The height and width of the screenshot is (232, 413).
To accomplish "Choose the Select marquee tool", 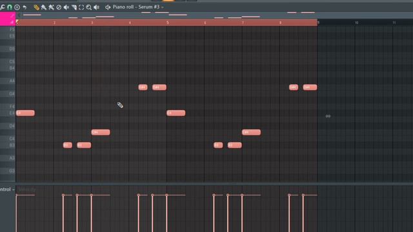I will coord(81,7).
